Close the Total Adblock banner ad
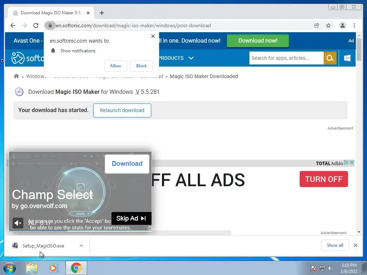Screen dimensions: 367x275 coord(352,163)
